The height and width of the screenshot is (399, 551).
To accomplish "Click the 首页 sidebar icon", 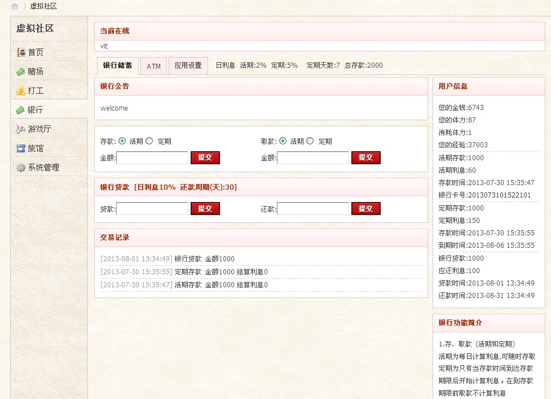I will [21, 52].
